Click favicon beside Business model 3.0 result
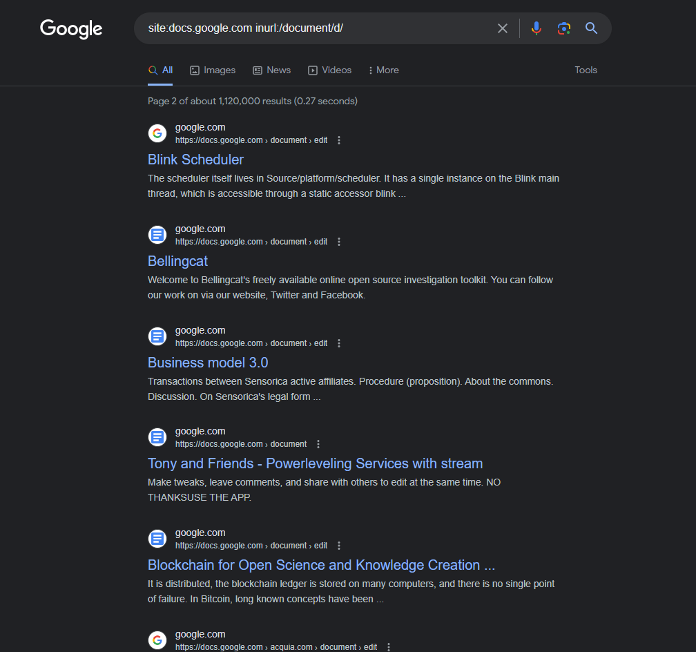696x652 pixels. 157,336
